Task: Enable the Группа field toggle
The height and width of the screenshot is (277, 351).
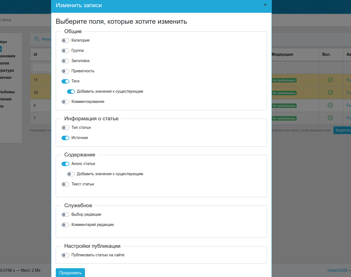Action: click(x=65, y=50)
